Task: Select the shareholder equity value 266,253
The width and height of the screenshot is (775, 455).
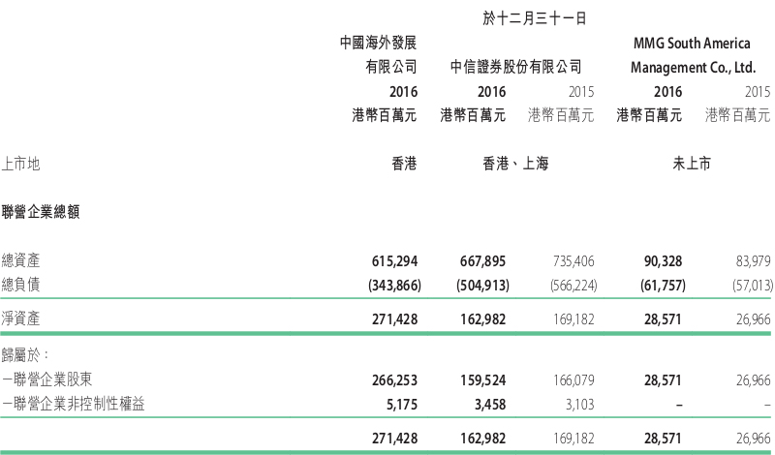Action: [x=394, y=380]
